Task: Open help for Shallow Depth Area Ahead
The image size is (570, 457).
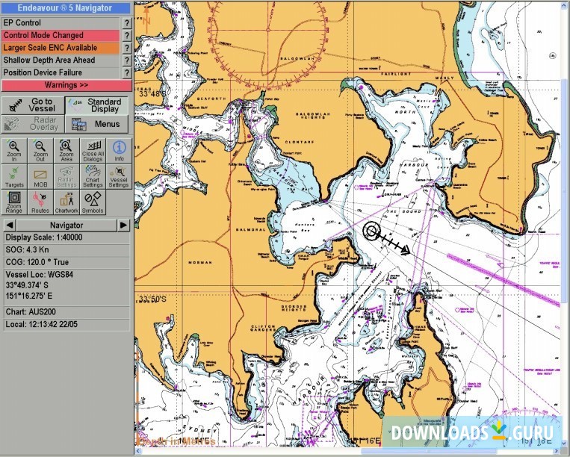Action: tap(126, 60)
